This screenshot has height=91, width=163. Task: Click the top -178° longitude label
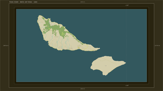tap(127, 5)
